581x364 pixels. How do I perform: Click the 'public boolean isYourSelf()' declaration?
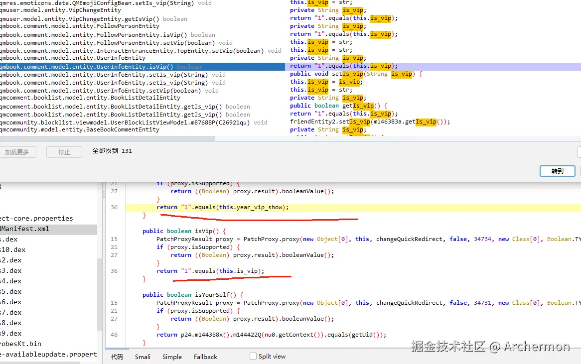coord(193,295)
